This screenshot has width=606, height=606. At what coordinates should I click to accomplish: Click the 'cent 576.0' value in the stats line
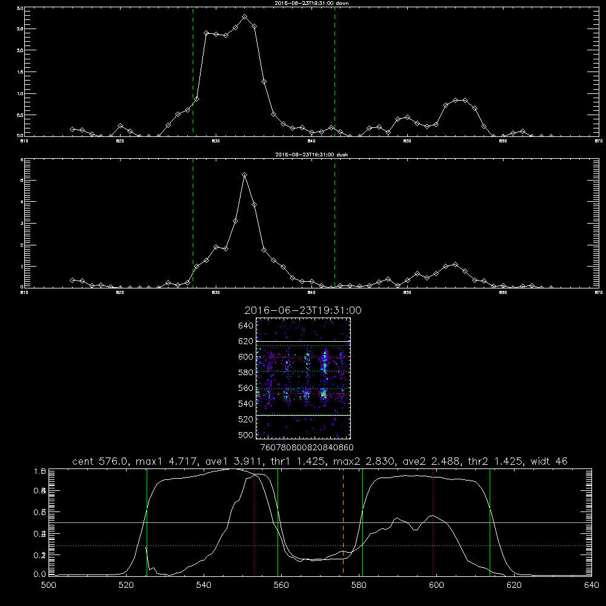click(101, 461)
